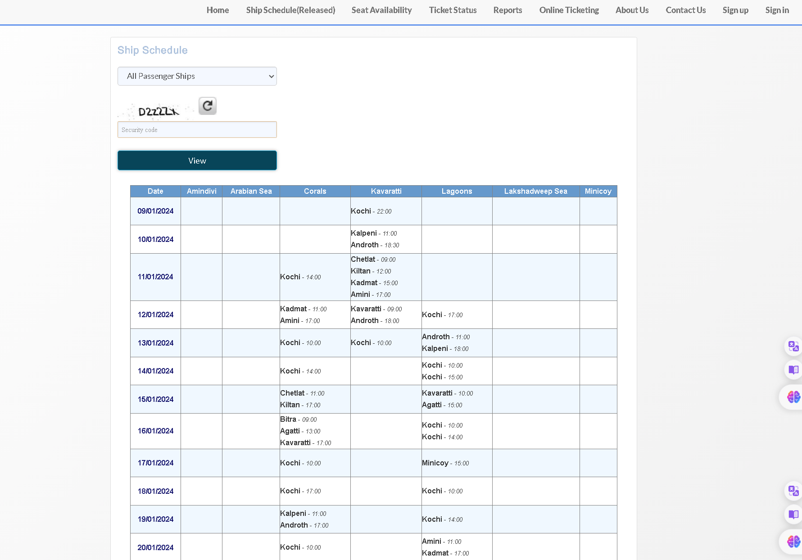
Task: Open the All Passenger Ships dropdown
Action: coord(197,76)
